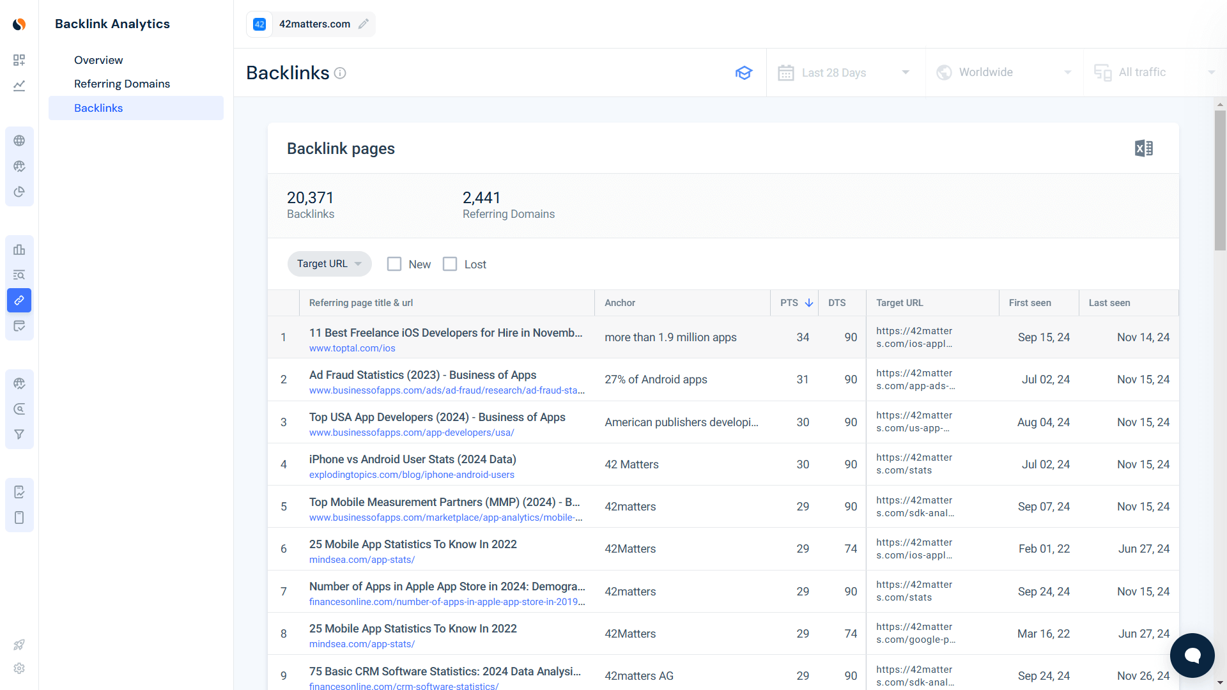Open www.toptal.com/ios link
Screen dimensions: 1227x690
pos(352,348)
